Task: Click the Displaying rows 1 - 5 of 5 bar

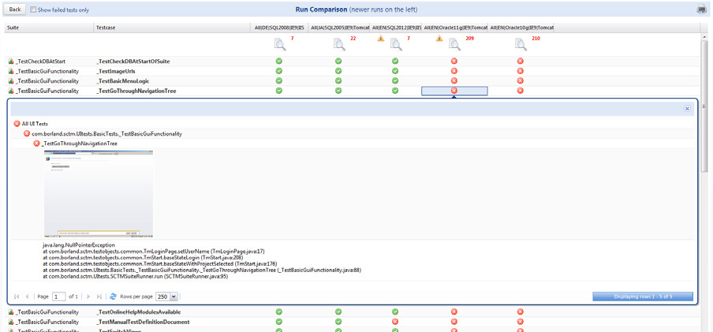Action: point(643,297)
